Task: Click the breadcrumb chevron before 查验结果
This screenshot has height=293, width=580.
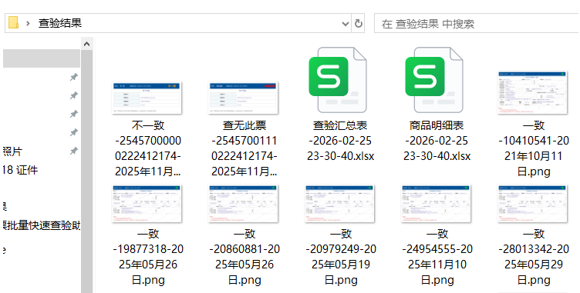Action: pos(28,24)
